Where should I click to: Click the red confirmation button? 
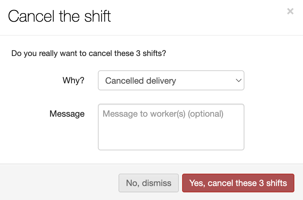point(238,183)
